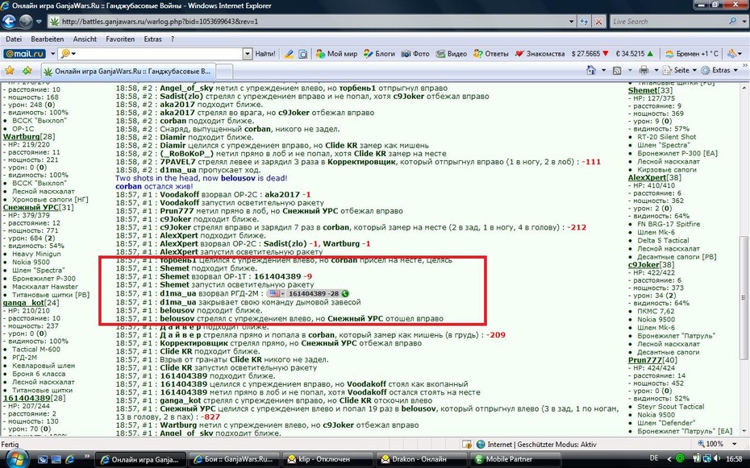
Task: Expand the Seite command bar menu
Action: 680,70
